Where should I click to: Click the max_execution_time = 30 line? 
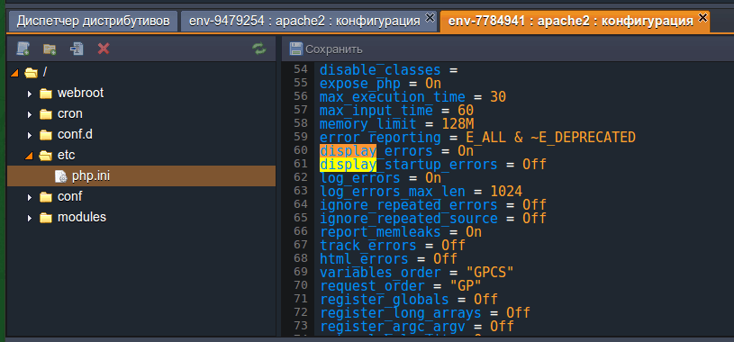click(x=412, y=97)
